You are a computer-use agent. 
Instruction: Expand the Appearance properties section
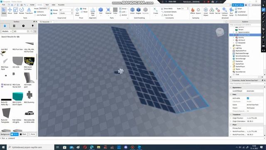231,87
